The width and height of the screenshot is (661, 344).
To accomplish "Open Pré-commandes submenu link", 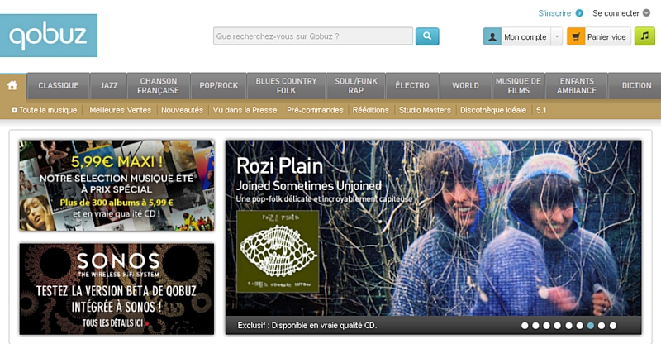I will [315, 110].
